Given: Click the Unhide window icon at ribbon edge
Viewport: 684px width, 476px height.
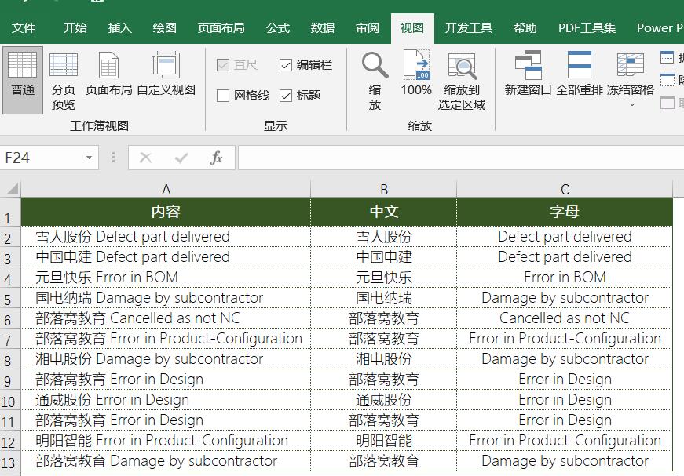Looking at the screenshot, I should click(x=667, y=103).
